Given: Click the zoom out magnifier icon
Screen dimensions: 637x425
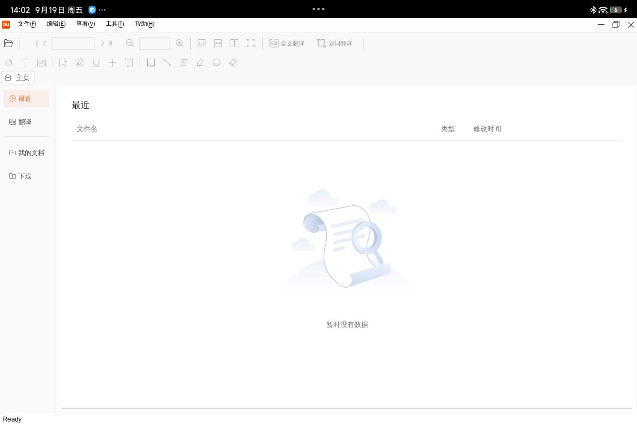Looking at the screenshot, I should (130, 43).
